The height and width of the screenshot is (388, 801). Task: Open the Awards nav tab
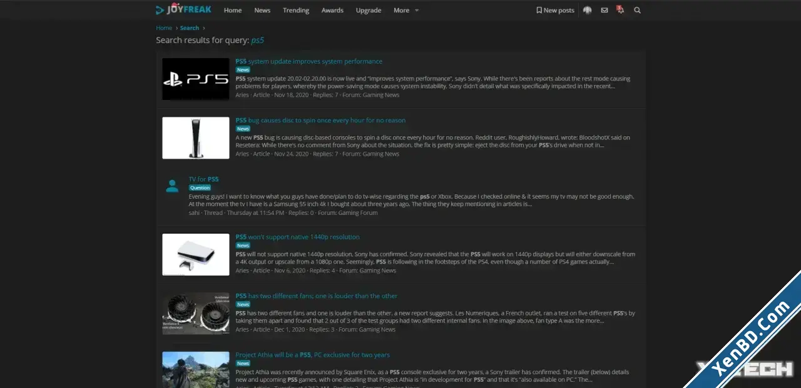pos(332,10)
